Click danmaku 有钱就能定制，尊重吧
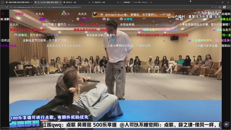The width and height of the screenshot is (231, 130). 100,35
